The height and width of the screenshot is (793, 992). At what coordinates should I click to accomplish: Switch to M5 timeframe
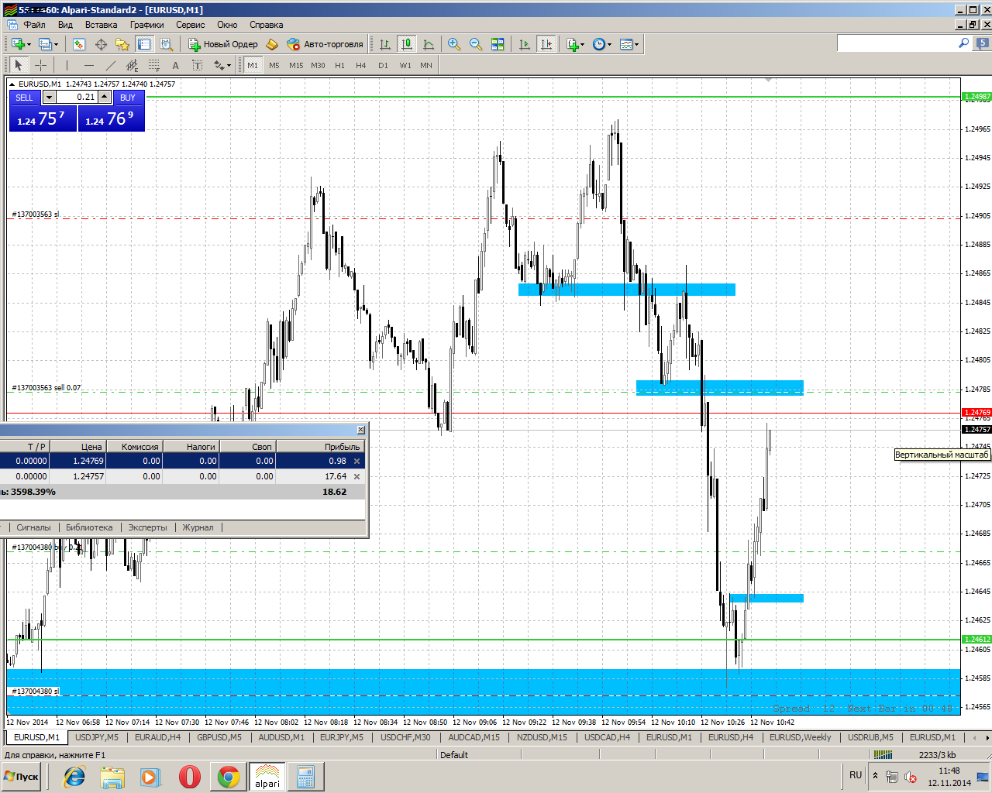point(274,65)
